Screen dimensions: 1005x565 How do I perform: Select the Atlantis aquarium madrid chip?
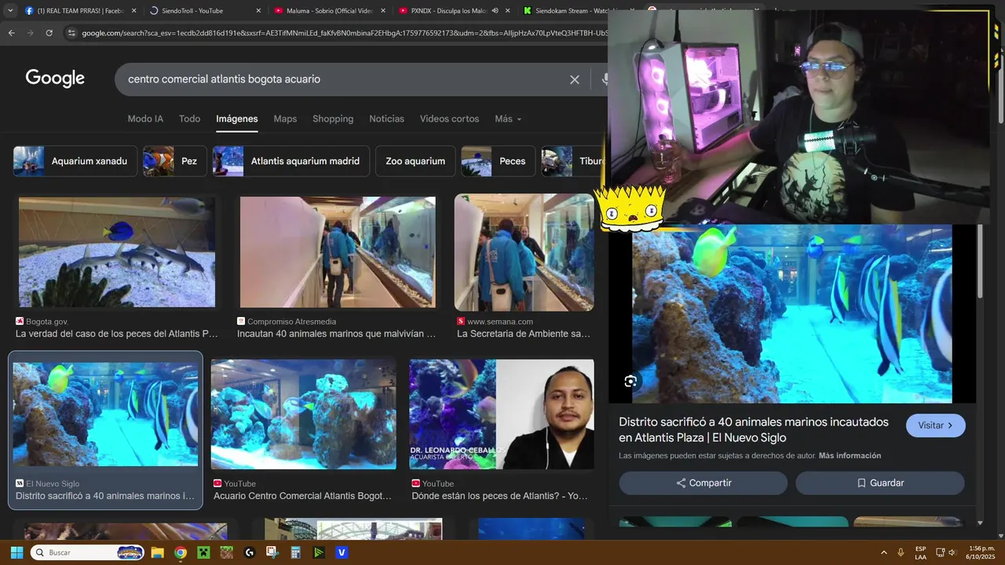(x=291, y=161)
